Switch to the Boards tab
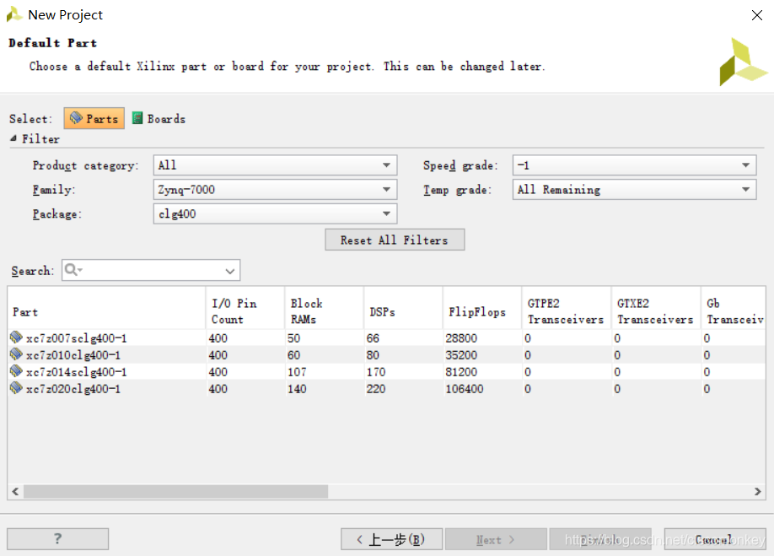Screen dimensions: 774x556 click(x=159, y=118)
